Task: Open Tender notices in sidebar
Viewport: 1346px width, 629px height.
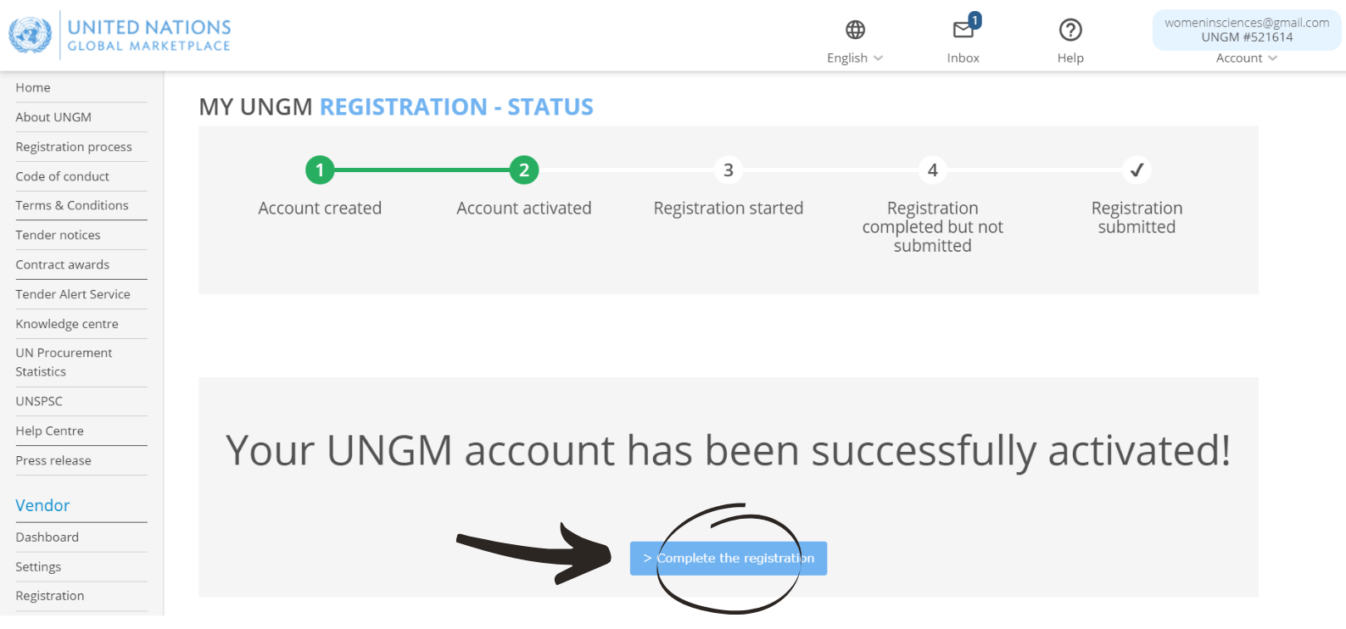Action: pos(58,235)
